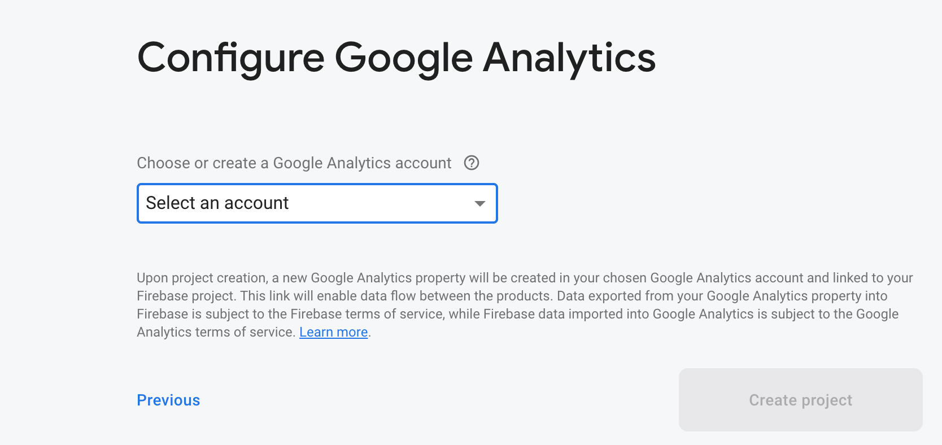Open help for Google Analytics account selection
The image size is (942, 445).
(472, 163)
